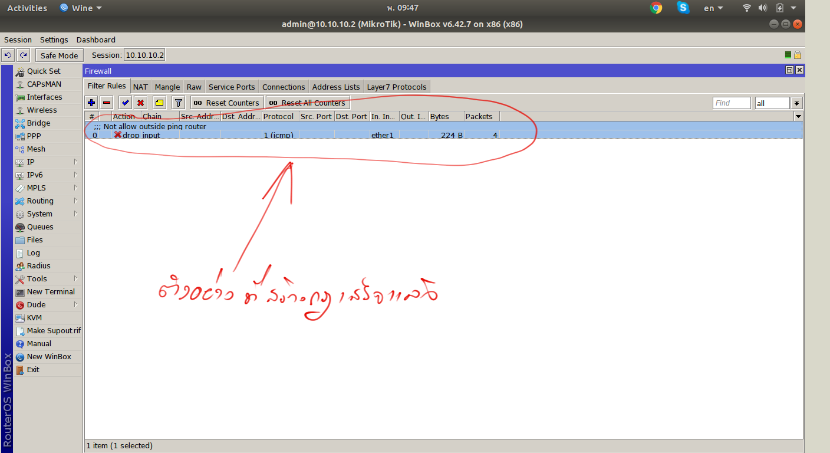This screenshot has width=830, height=453.
Task: Open PPP from the sidebar
Action: (x=48, y=136)
